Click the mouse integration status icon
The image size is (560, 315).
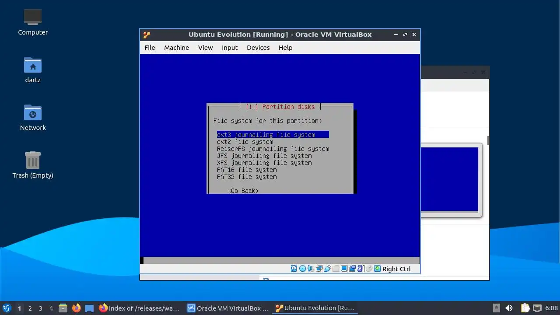tap(369, 269)
